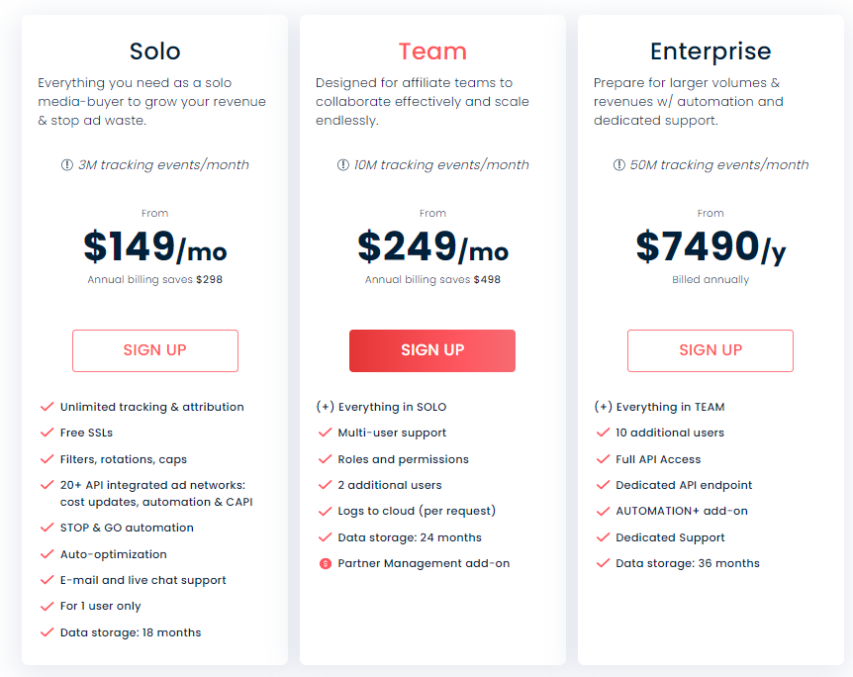Screen dimensions: 853x677
Task: Select the Team plan heading
Action: pyautogui.click(x=432, y=51)
